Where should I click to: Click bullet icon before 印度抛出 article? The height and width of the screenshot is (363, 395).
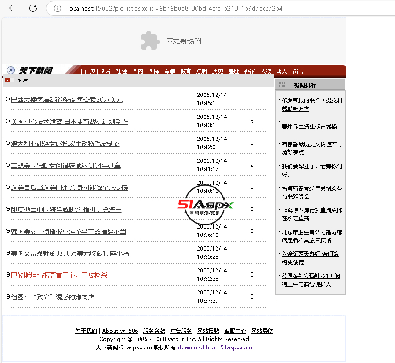pos(8,209)
